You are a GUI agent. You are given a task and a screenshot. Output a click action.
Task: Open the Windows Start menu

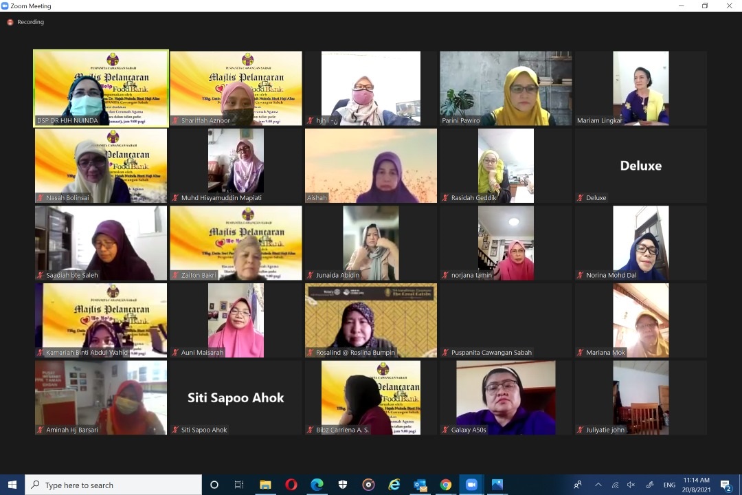(x=12, y=485)
